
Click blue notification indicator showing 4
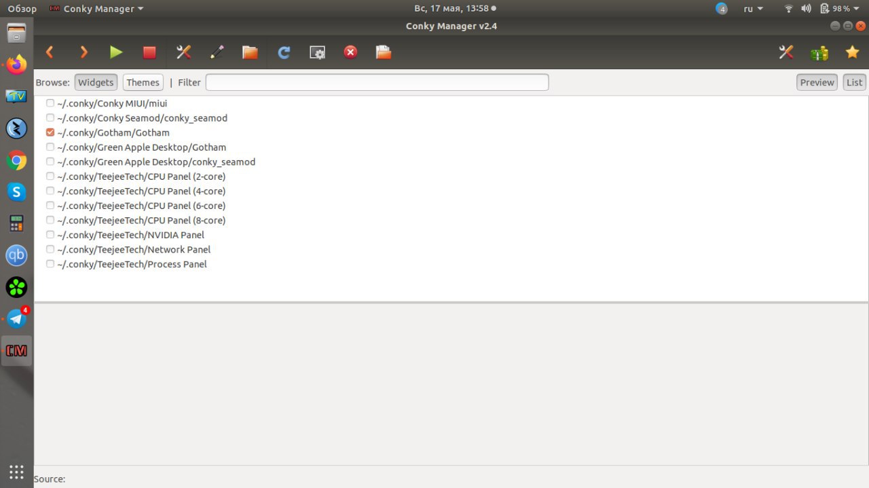click(722, 9)
